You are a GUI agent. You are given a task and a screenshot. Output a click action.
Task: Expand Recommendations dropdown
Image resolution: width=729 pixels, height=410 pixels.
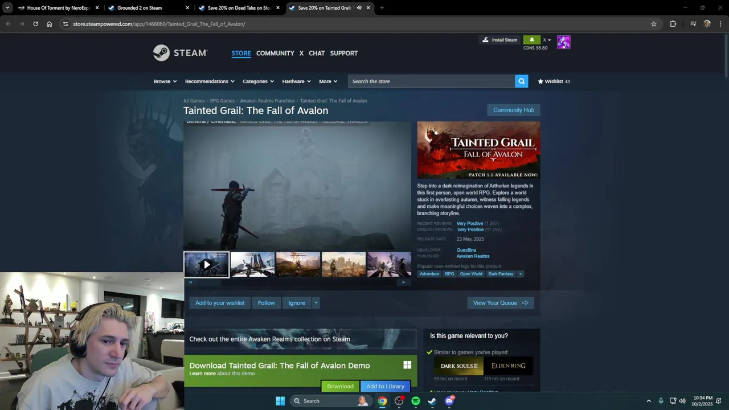coord(210,81)
